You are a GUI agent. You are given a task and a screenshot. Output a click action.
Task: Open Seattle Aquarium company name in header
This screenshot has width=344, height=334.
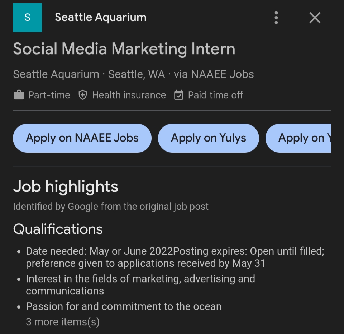100,17
